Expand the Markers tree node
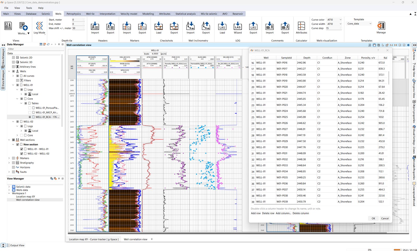This screenshot has height=251, width=417. pos(9,158)
